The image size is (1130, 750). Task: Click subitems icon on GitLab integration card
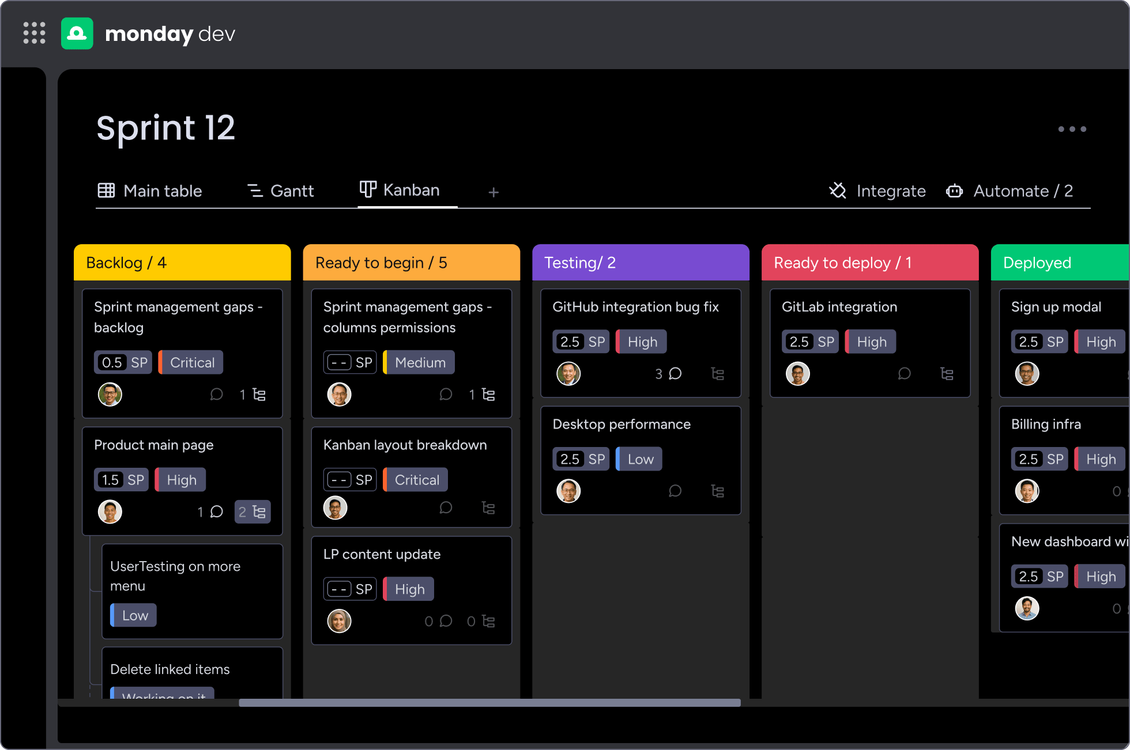(947, 374)
